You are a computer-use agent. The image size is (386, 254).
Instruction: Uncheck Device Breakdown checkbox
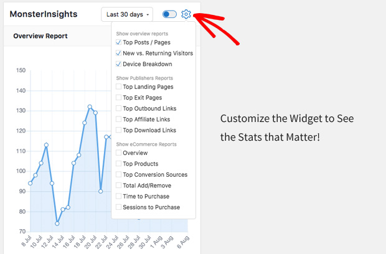tap(118, 64)
